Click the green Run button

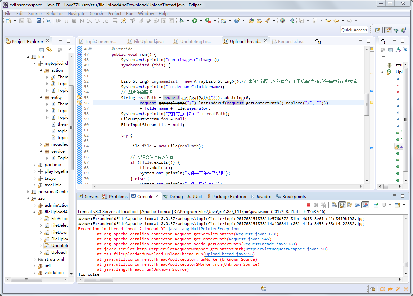[x=195, y=21]
